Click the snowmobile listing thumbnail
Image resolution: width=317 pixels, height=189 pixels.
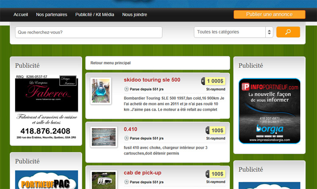[x=100, y=91]
